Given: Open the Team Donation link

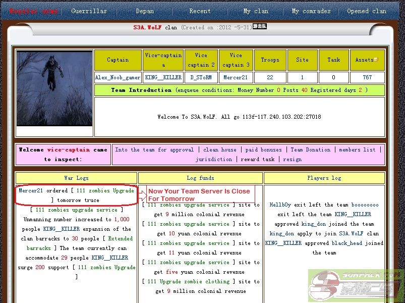Looking at the screenshot, I should pyautogui.click(x=311, y=150).
